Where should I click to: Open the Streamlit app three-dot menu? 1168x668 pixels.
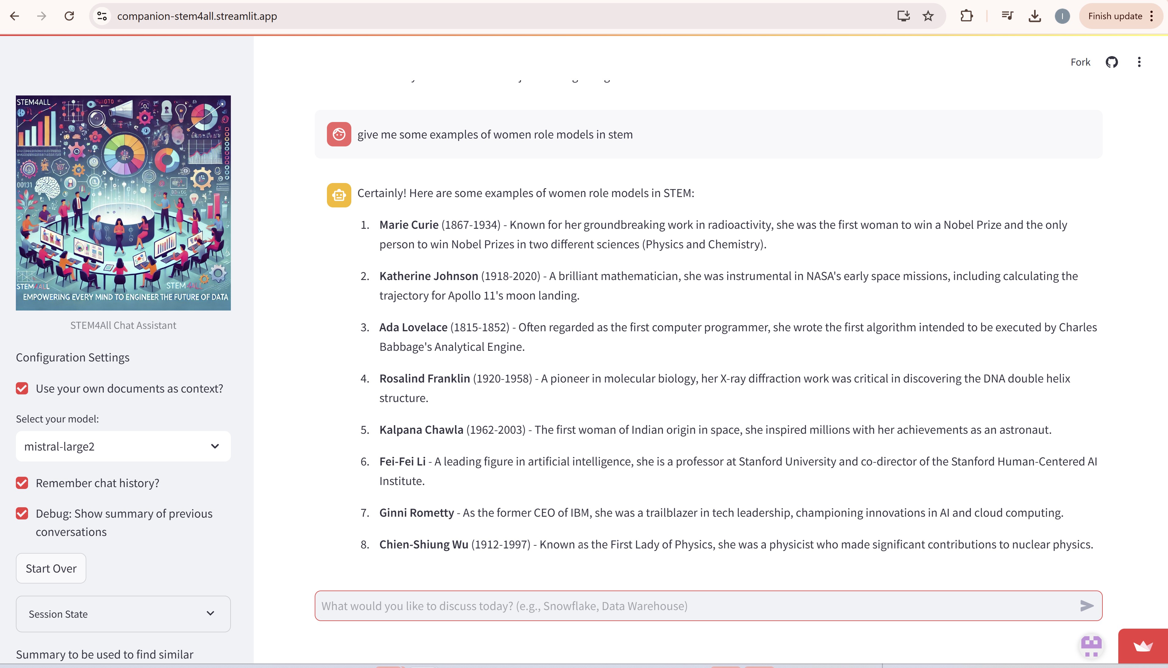coord(1139,62)
